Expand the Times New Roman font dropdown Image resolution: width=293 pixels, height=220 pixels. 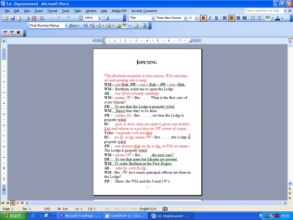pos(185,18)
